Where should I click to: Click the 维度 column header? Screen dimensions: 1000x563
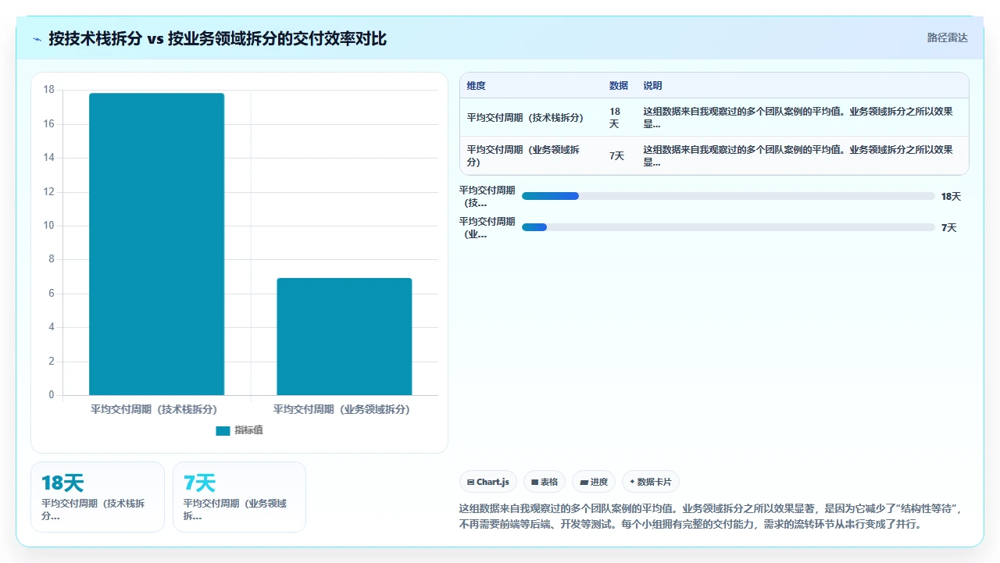coord(476,86)
